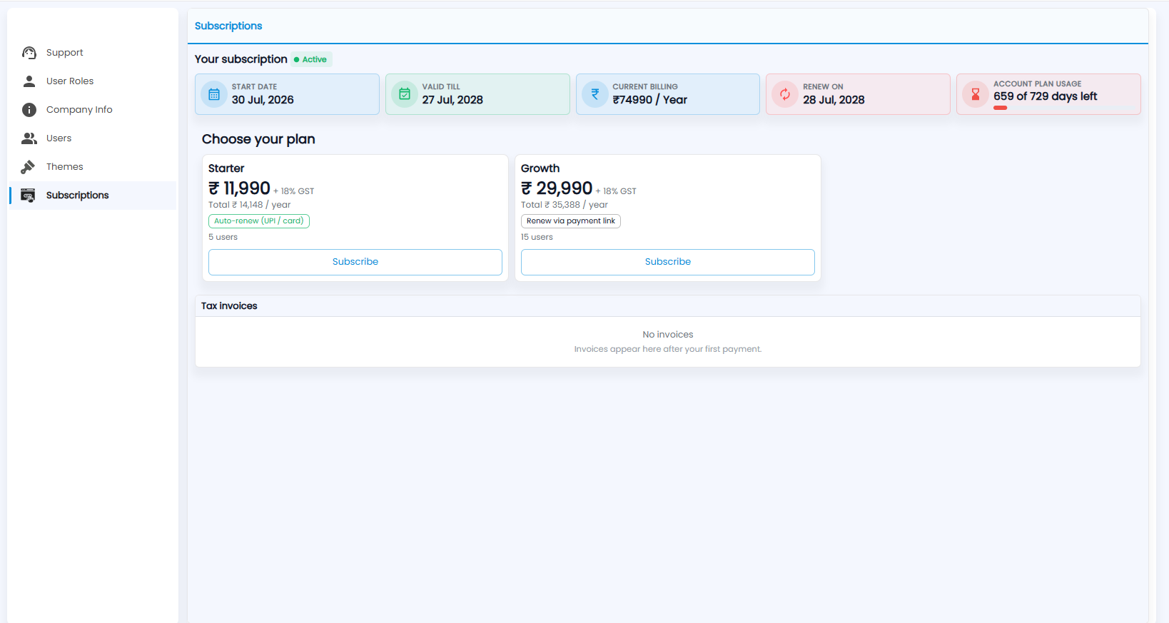This screenshot has height=623, width=1169.
Task: Click 'Total ₹ 35,388 / year' text
Action: (x=565, y=205)
